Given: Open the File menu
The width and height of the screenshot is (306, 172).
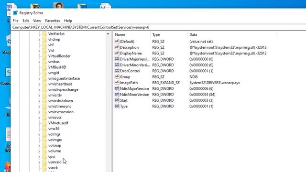Looking at the screenshot, I should [x=15, y=21].
